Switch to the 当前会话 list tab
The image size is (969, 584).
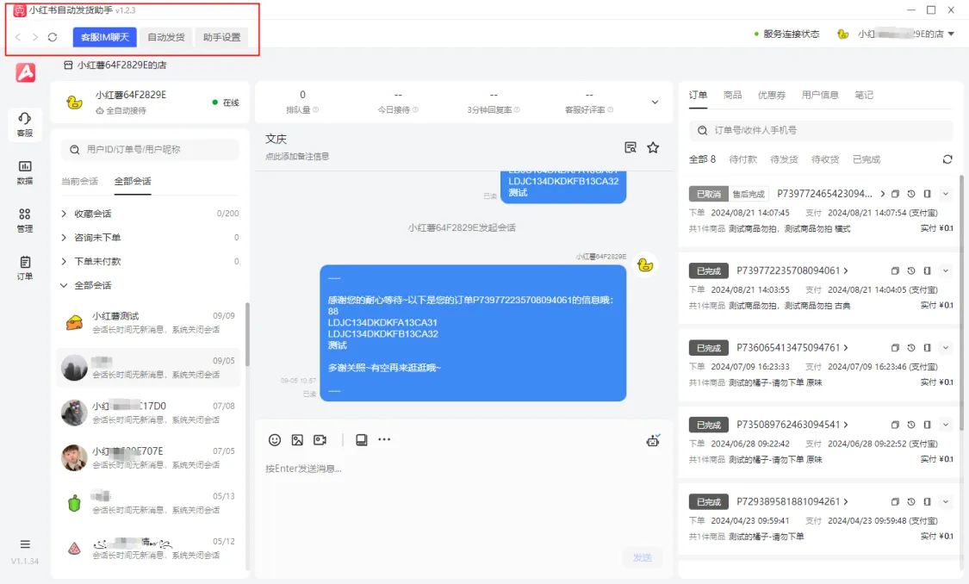click(80, 181)
